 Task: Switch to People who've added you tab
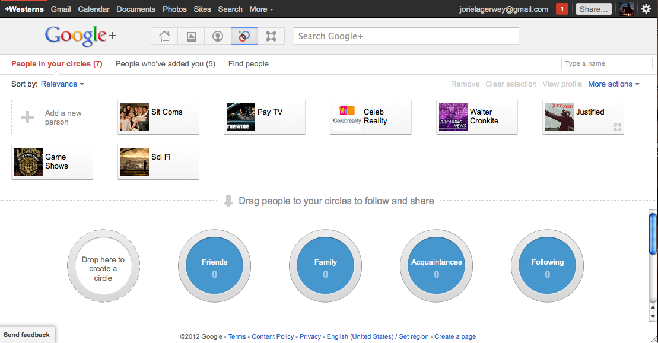pos(166,64)
